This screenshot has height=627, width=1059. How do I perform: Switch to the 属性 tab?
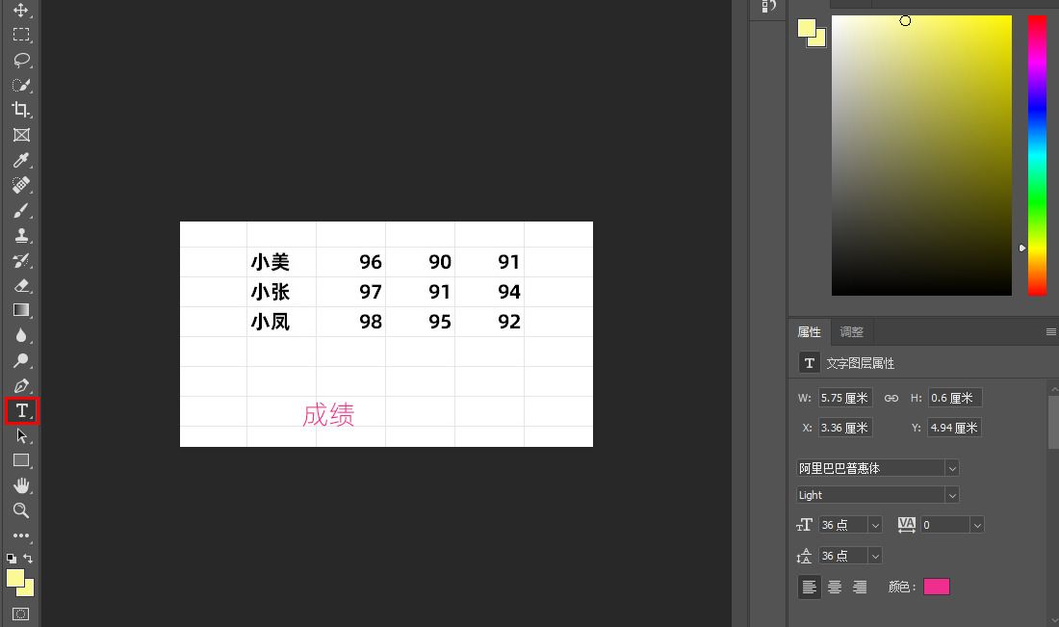[x=809, y=331]
